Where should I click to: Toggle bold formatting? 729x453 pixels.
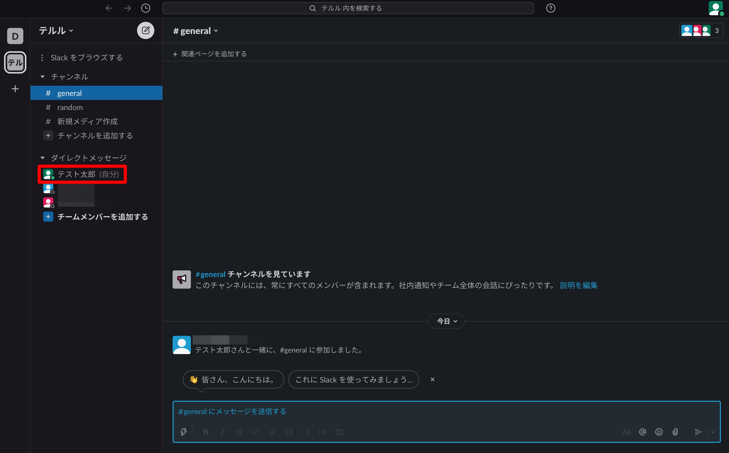tap(206, 432)
